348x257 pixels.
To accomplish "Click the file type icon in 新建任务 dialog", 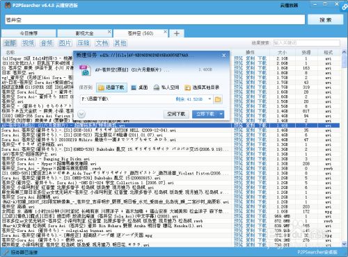I will [x=85, y=70].
